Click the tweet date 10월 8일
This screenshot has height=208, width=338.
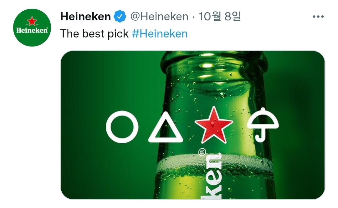tap(220, 17)
